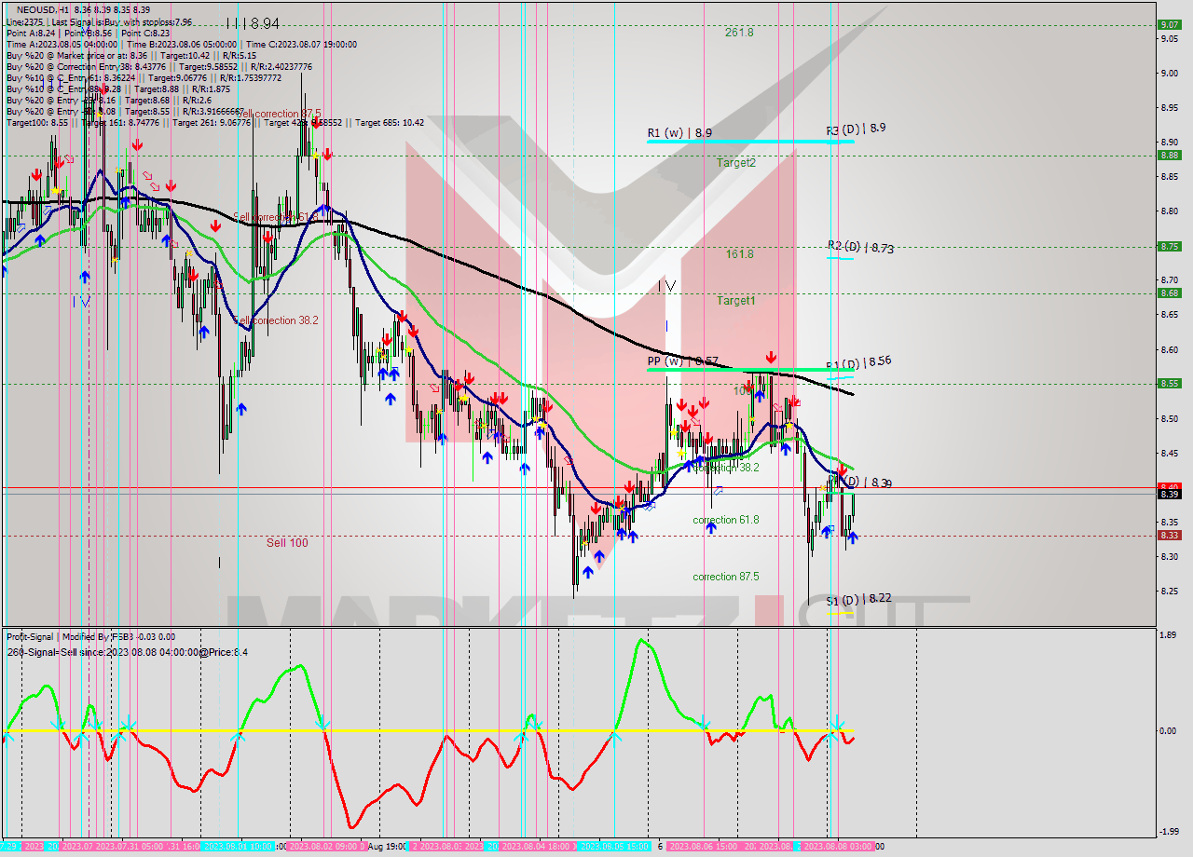Select the green 161.8 Fibonacci label
The image size is (1193, 857).
click(x=739, y=253)
